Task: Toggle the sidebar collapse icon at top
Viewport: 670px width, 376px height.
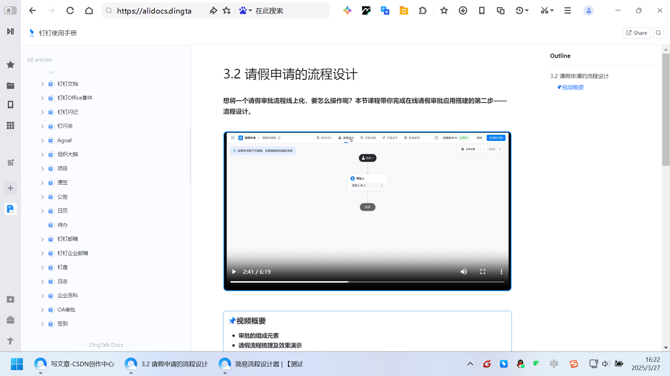Action: point(10,31)
